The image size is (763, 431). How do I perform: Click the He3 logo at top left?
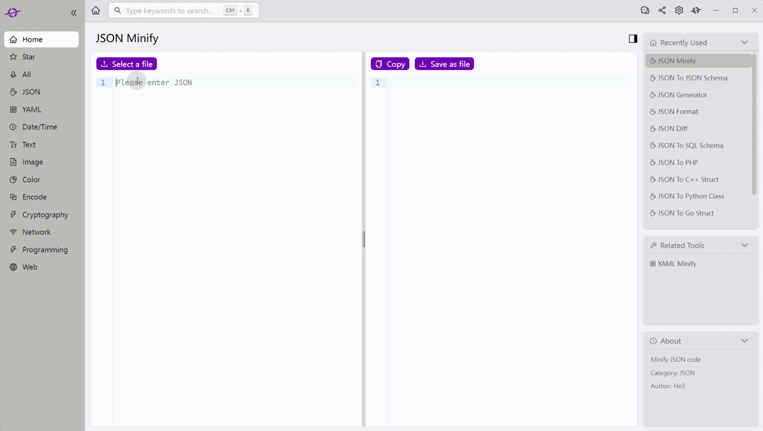12,13
